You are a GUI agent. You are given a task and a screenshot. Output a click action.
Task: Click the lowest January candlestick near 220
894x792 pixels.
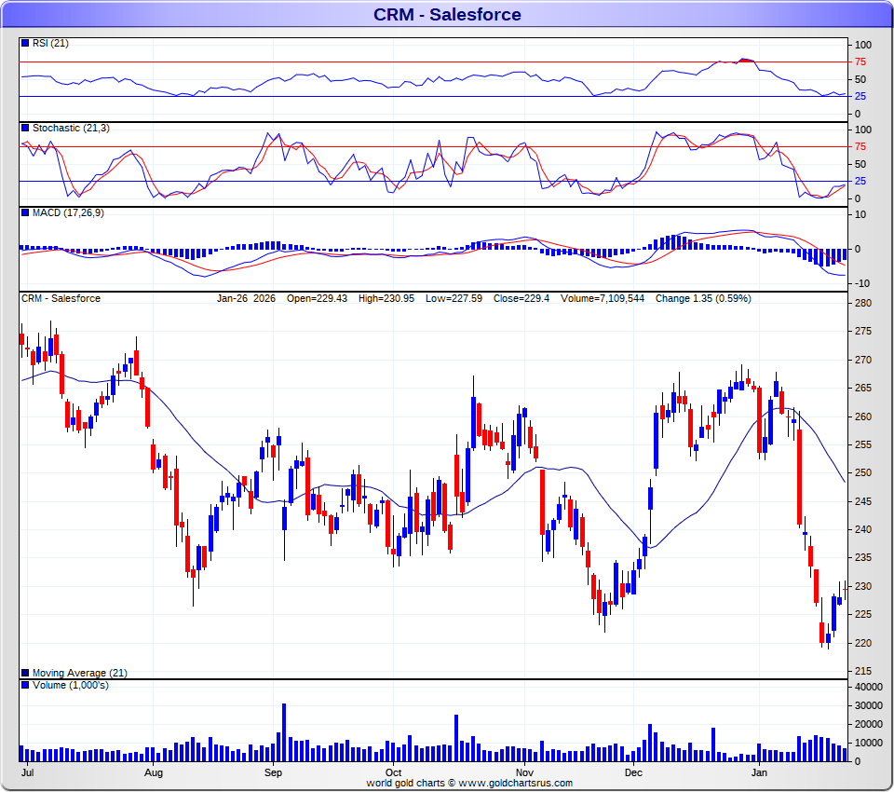[828, 636]
